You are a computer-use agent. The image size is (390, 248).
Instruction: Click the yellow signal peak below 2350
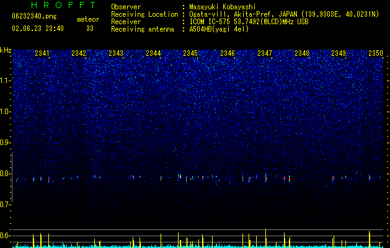click(x=370, y=239)
